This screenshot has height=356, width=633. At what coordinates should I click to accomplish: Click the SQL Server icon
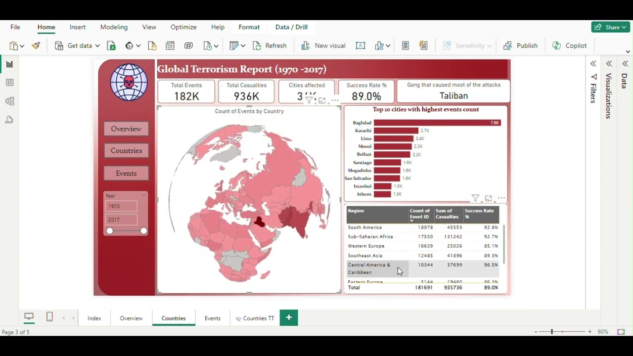coord(152,45)
